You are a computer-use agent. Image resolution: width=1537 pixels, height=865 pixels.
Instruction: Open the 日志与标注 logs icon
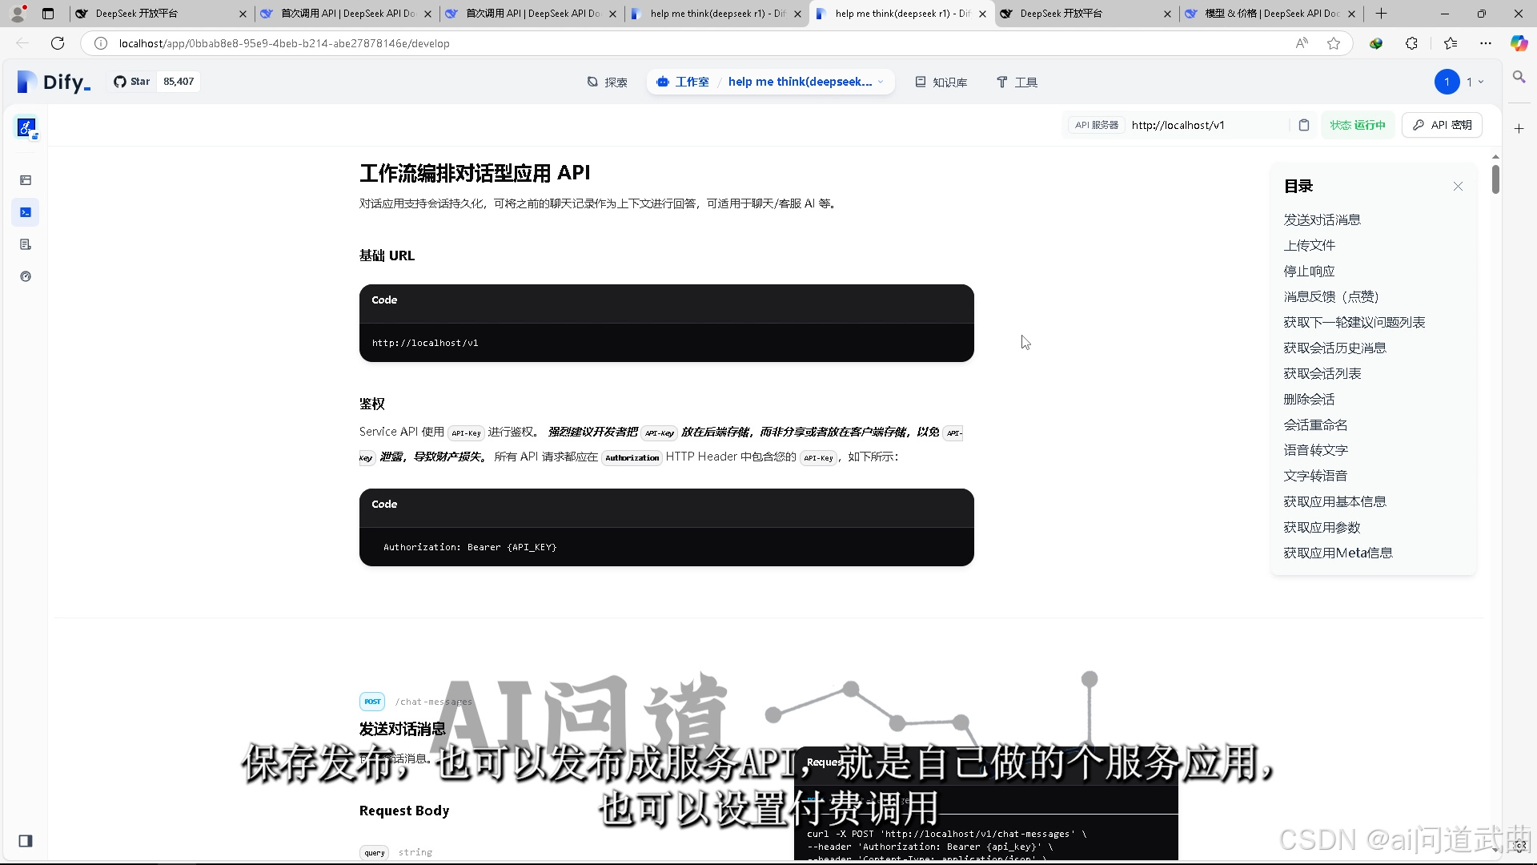[26, 244]
